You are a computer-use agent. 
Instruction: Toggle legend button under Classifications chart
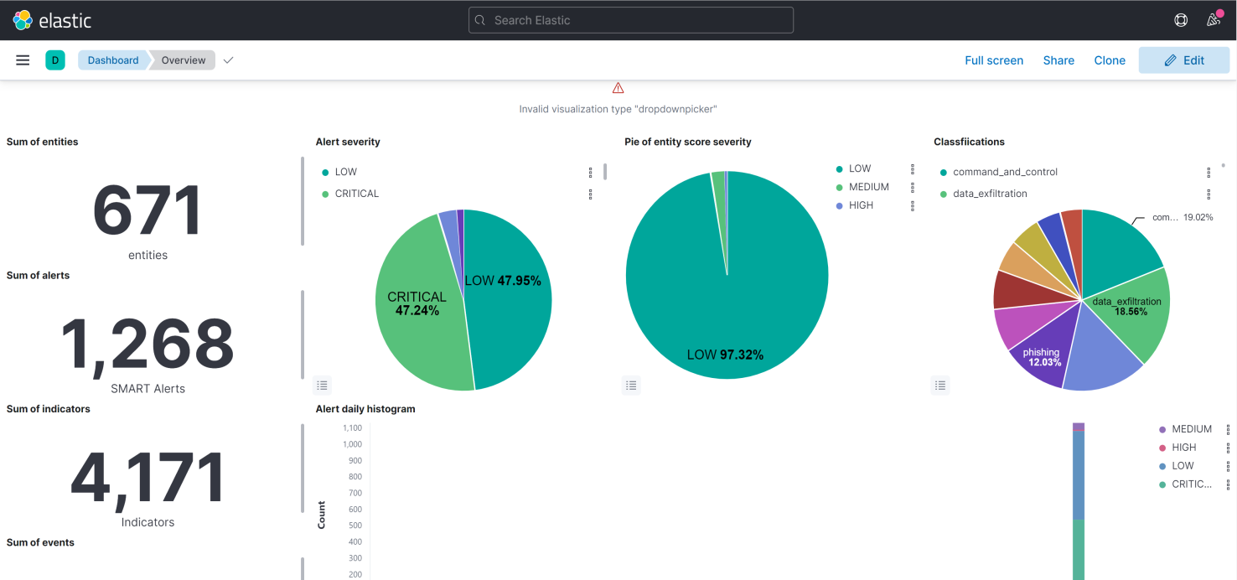[x=940, y=386]
